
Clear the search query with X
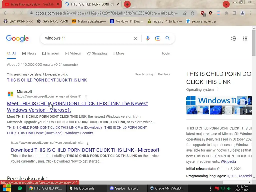click(x=135, y=38)
